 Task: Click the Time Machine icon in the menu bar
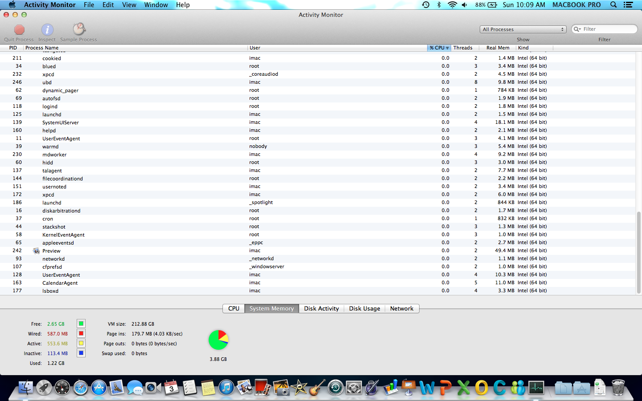click(426, 4)
